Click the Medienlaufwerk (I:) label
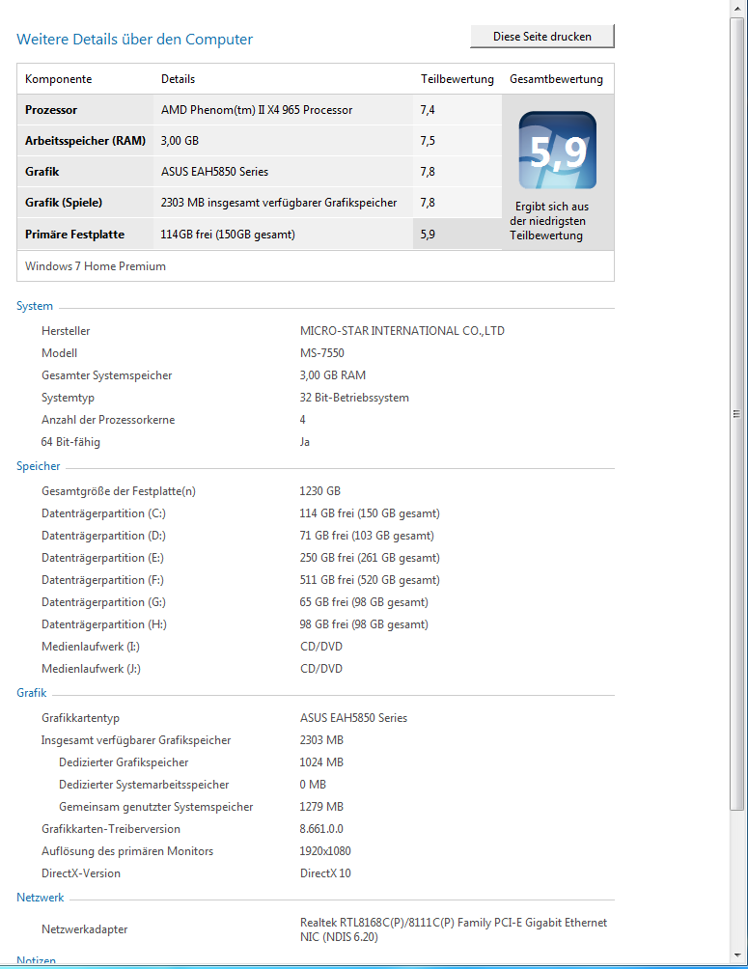Viewport: 748px width, 969px height. pyautogui.click(x=91, y=647)
